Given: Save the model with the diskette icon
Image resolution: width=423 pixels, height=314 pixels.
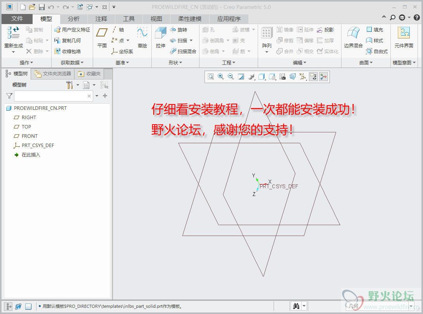Looking at the screenshot, I should pyautogui.click(x=42, y=7).
